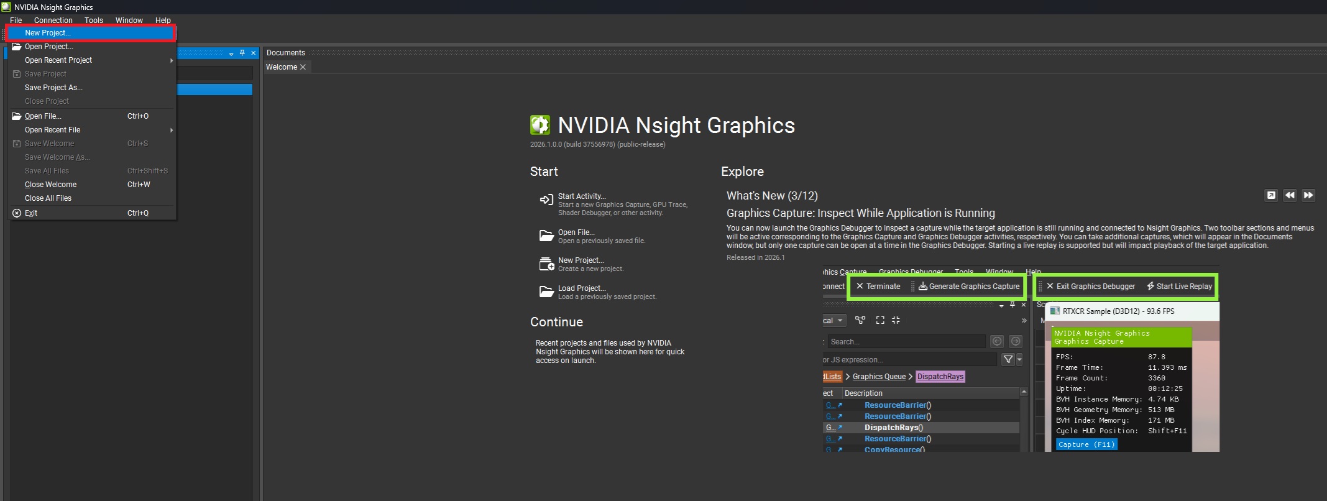Screen dimensions: 1327x501
Task: Open the Connection menu
Action: tap(53, 21)
